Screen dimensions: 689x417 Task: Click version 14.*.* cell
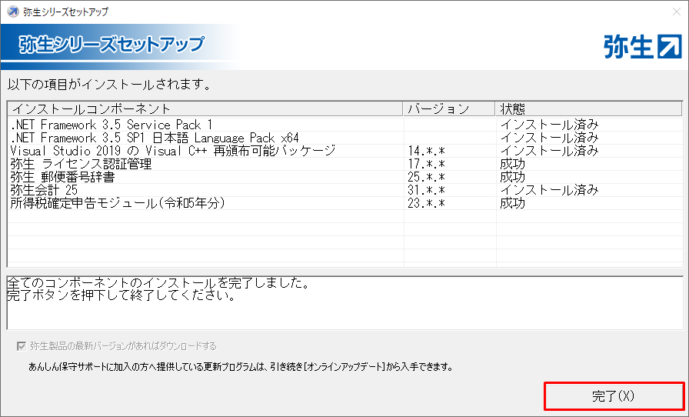pyautogui.click(x=426, y=151)
